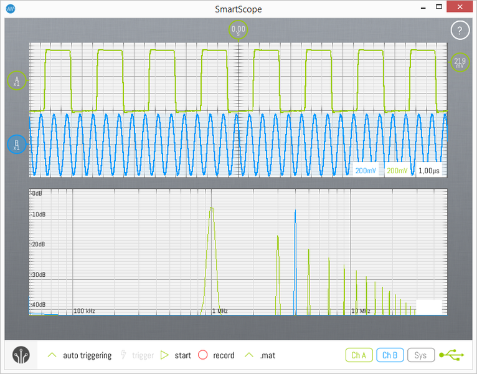Toggle Ch B channel display
Image resolution: width=477 pixels, height=374 pixels.
click(390, 355)
